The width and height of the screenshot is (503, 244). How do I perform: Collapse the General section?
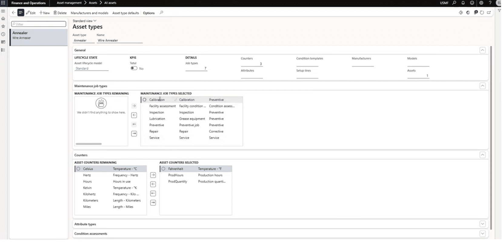[x=482, y=50]
